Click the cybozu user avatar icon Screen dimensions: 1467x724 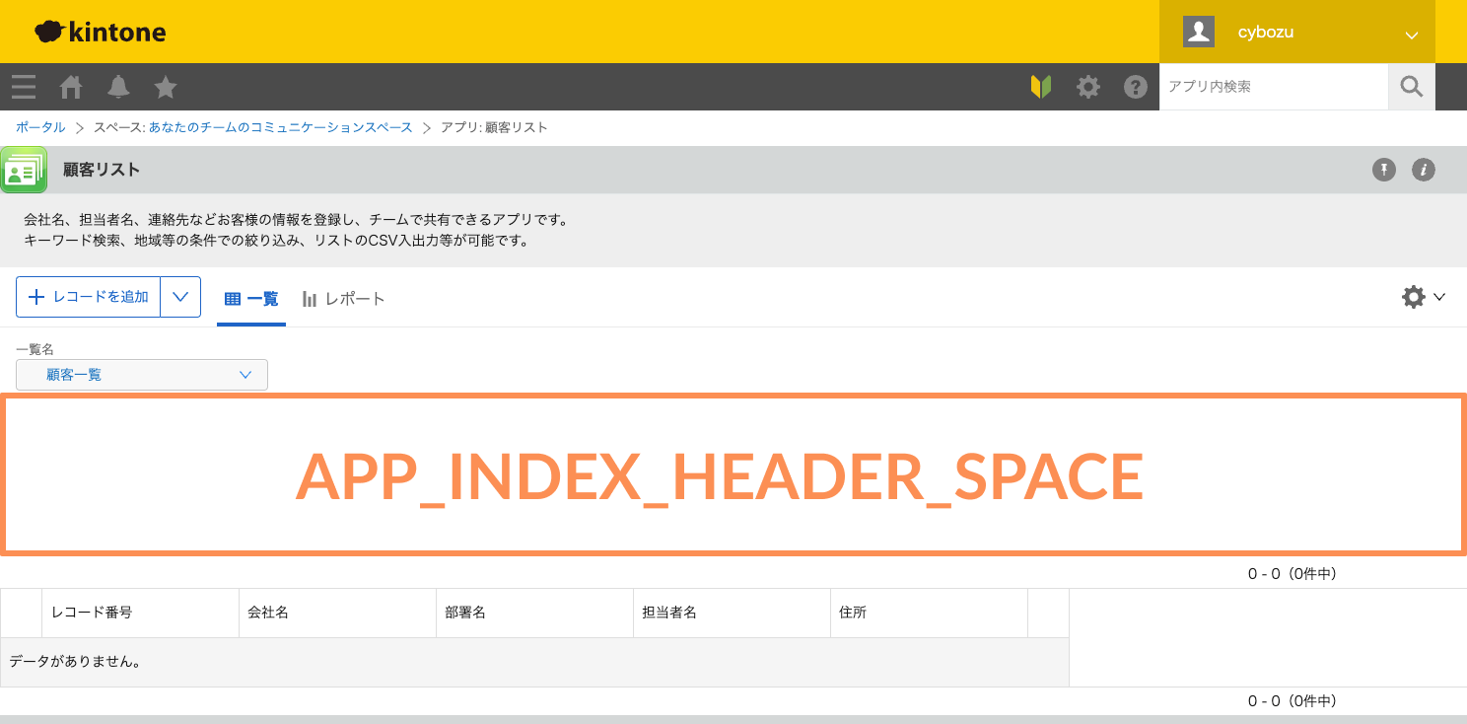point(1198,32)
